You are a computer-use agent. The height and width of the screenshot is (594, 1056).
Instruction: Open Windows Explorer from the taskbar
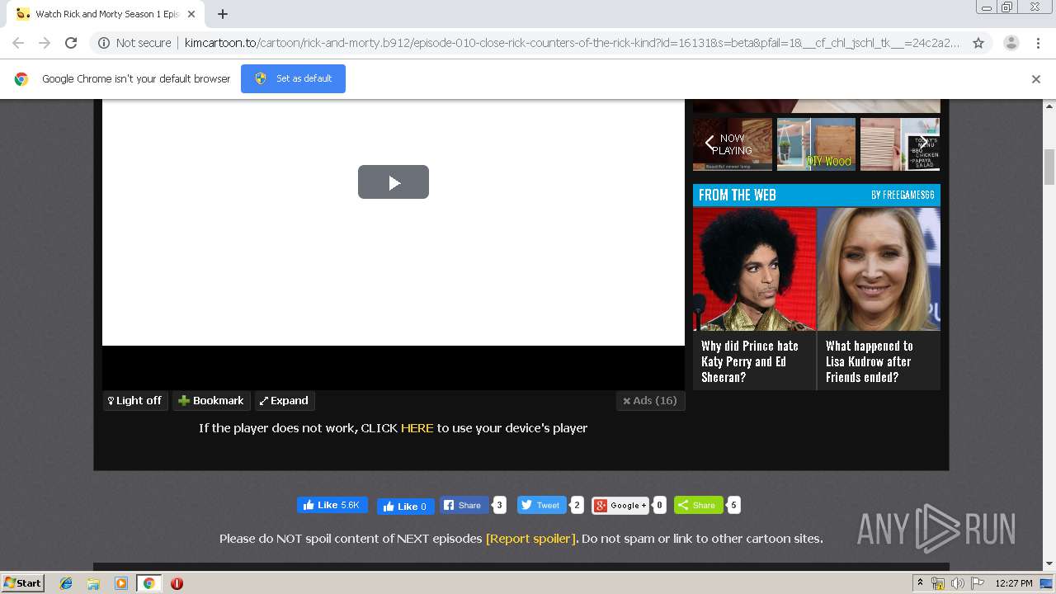click(x=93, y=583)
